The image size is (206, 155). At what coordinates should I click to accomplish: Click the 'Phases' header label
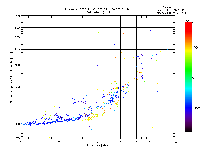pyautogui.click(x=167, y=7)
